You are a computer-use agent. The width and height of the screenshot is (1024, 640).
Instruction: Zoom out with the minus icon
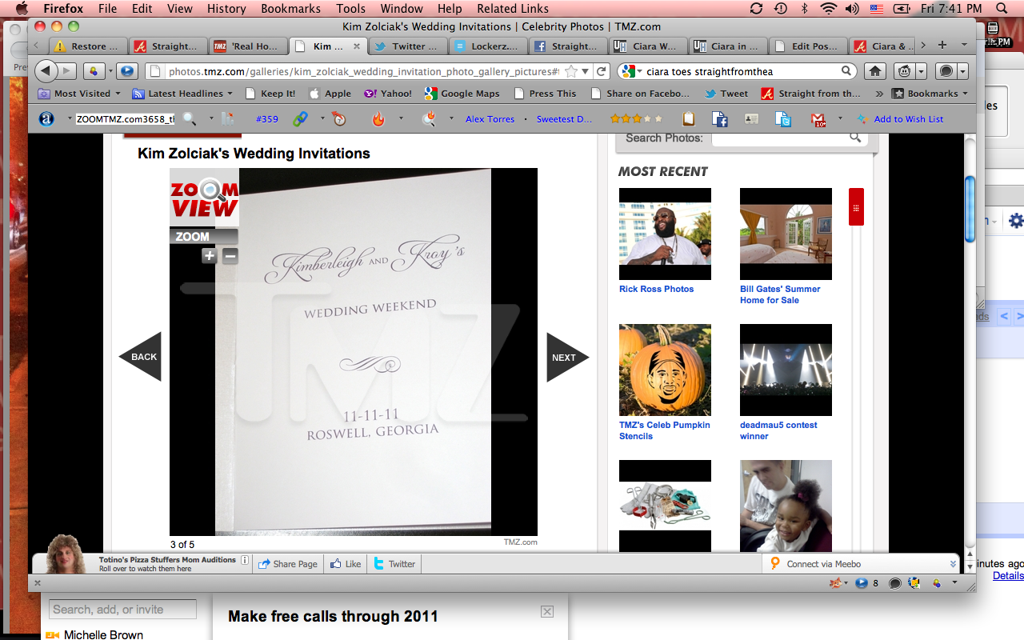coord(230,256)
